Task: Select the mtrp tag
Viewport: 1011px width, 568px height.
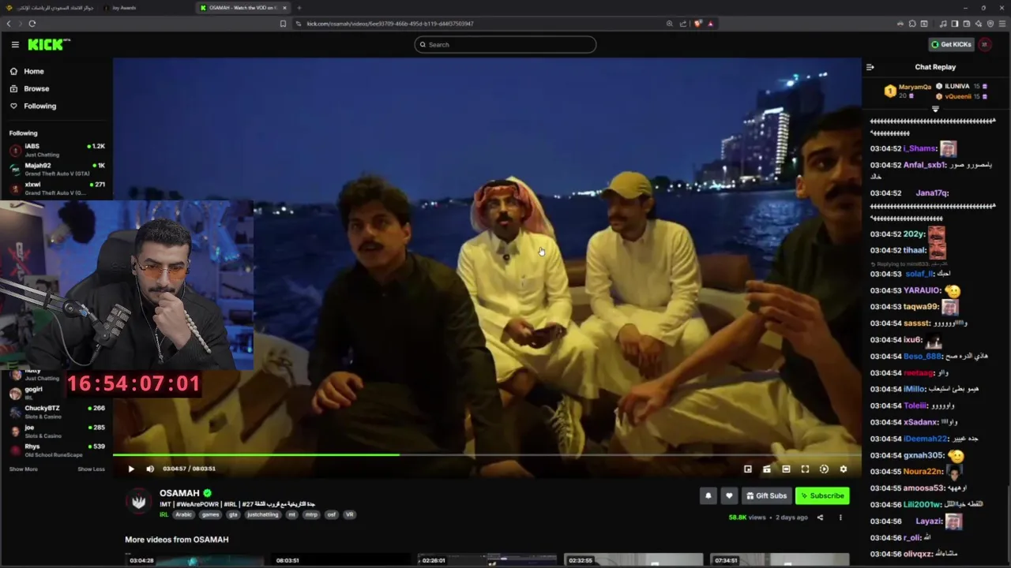Action: pyautogui.click(x=311, y=514)
